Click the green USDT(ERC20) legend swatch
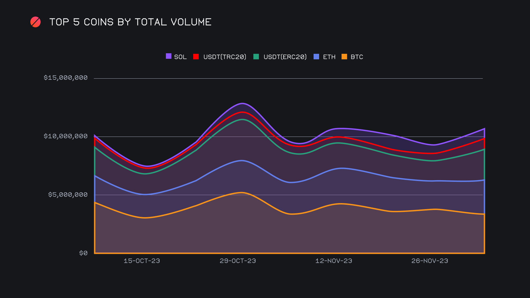This screenshot has width=530, height=298. click(x=256, y=57)
